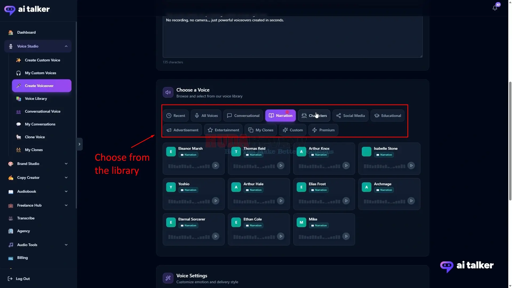Image resolution: width=512 pixels, height=288 pixels.
Task: Click the Choose a Voice speaker icon
Action: [x=168, y=92]
